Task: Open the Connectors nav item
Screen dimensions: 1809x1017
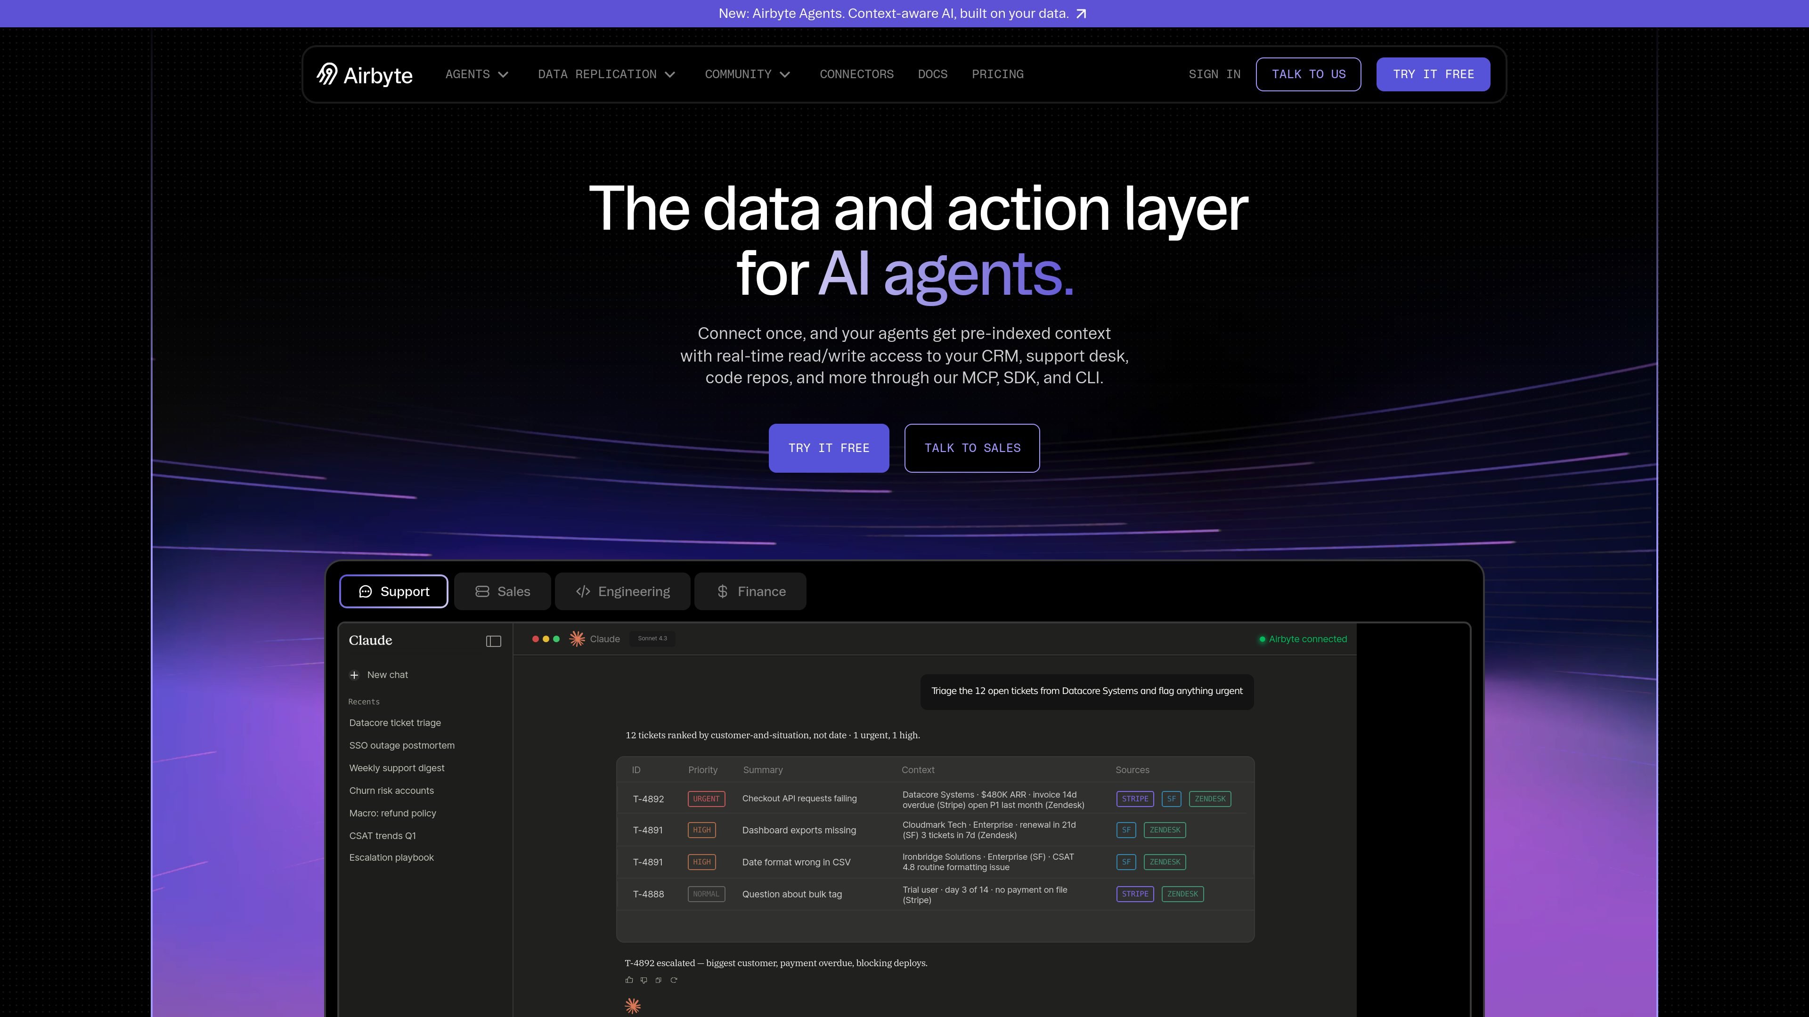Action: click(857, 74)
